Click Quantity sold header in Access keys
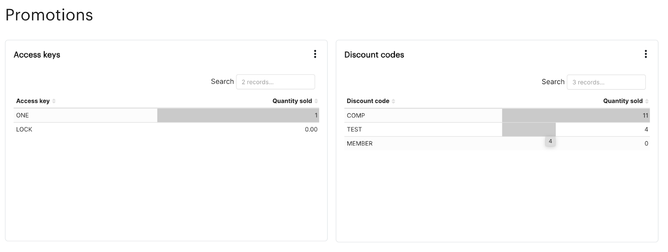Screen dimensions: 668x252 click(292, 101)
